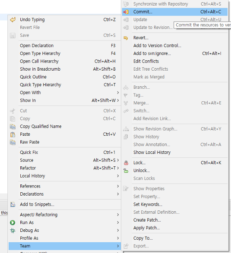Open Show Local History

pos(175,153)
